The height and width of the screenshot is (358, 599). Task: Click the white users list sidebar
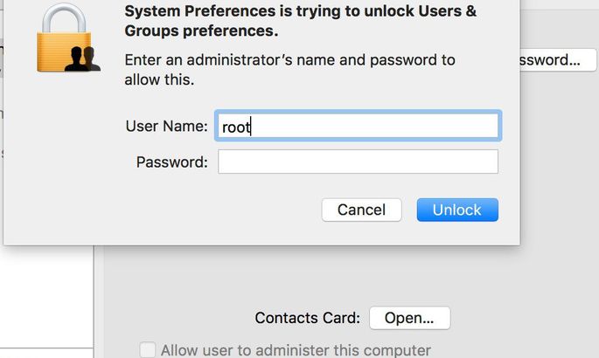[x=46, y=298]
